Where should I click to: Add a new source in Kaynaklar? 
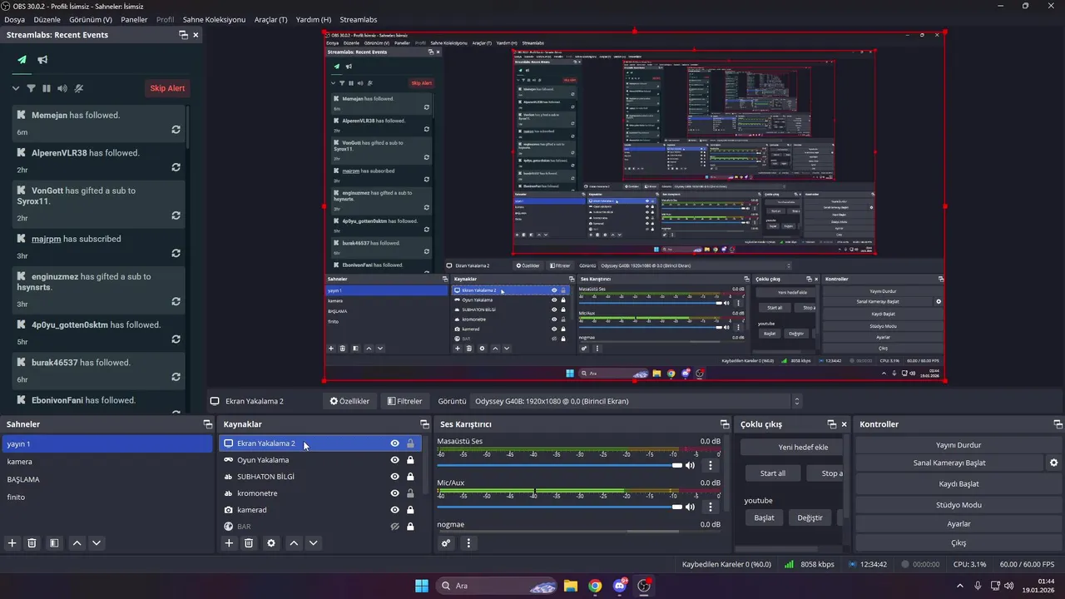pos(229,543)
